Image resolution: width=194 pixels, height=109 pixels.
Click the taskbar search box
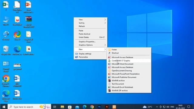click(29, 107)
